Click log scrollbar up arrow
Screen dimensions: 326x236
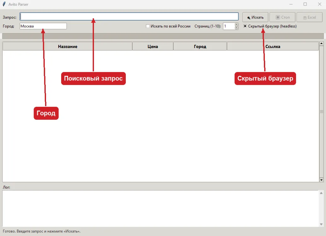click(321, 193)
